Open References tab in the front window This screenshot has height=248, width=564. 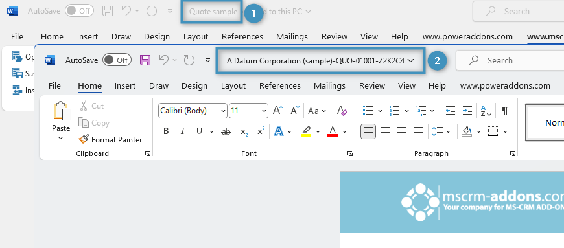point(280,86)
